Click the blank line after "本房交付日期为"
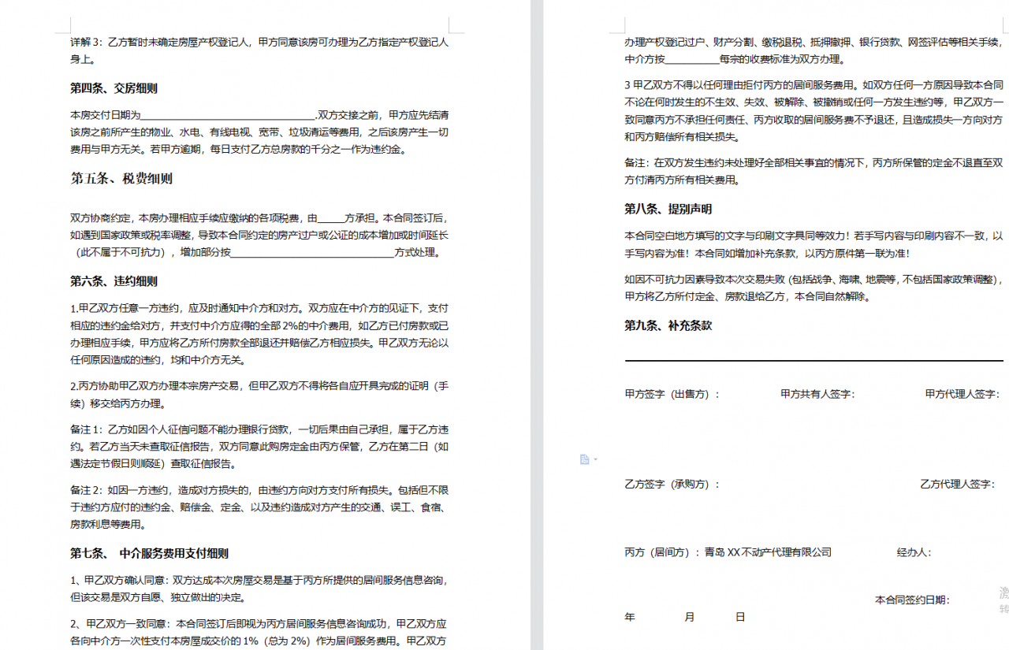 tap(227, 115)
